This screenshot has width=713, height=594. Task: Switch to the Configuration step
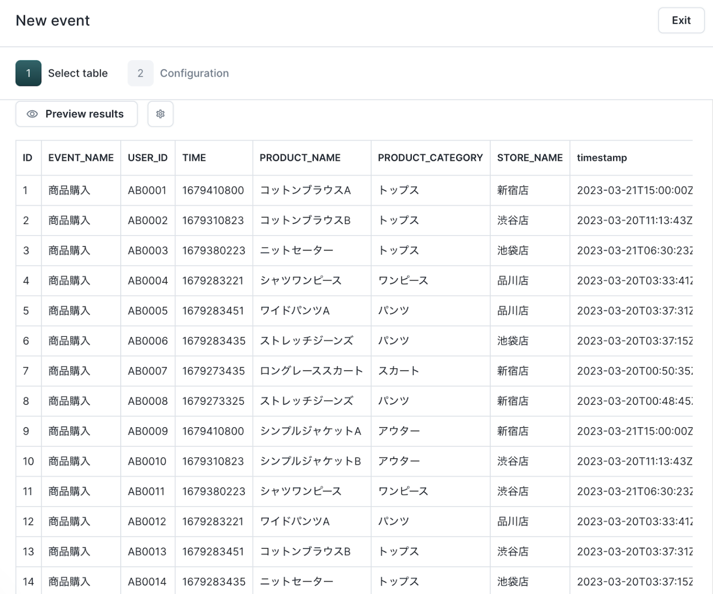[194, 73]
